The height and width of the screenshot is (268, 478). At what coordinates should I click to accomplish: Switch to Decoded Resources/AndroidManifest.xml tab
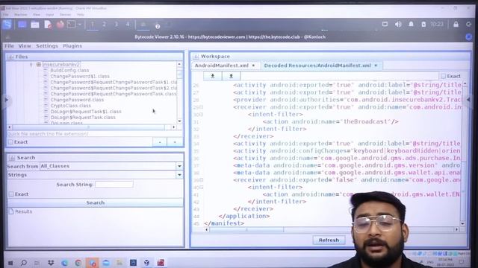[317, 66]
